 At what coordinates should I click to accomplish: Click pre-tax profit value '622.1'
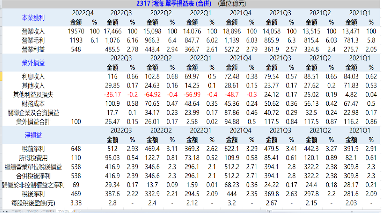tap(232, 149)
